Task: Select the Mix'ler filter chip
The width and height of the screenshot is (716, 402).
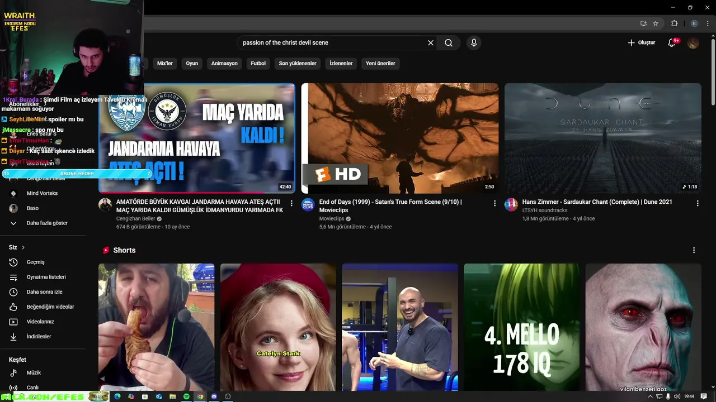Action: (x=165, y=63)
